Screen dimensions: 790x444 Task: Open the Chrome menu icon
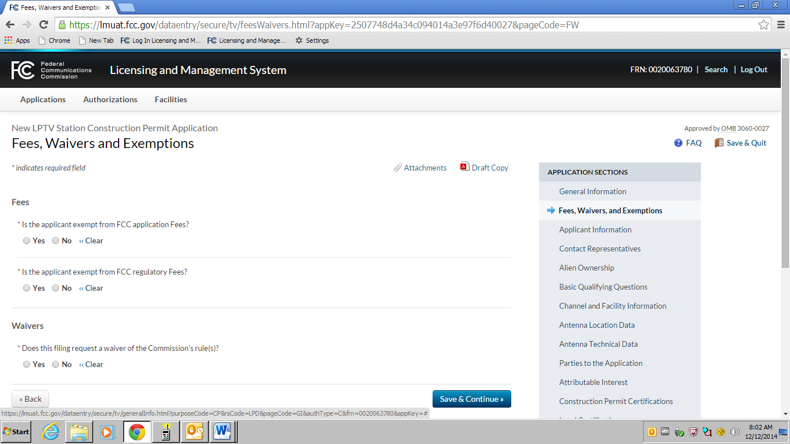tap(781, 25)
